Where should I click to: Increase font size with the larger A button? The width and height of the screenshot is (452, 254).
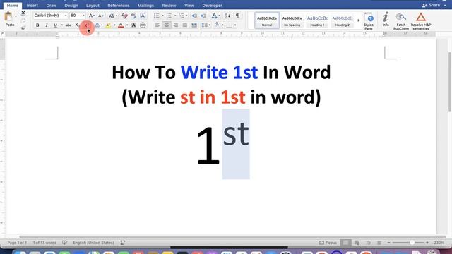point(92,16)
